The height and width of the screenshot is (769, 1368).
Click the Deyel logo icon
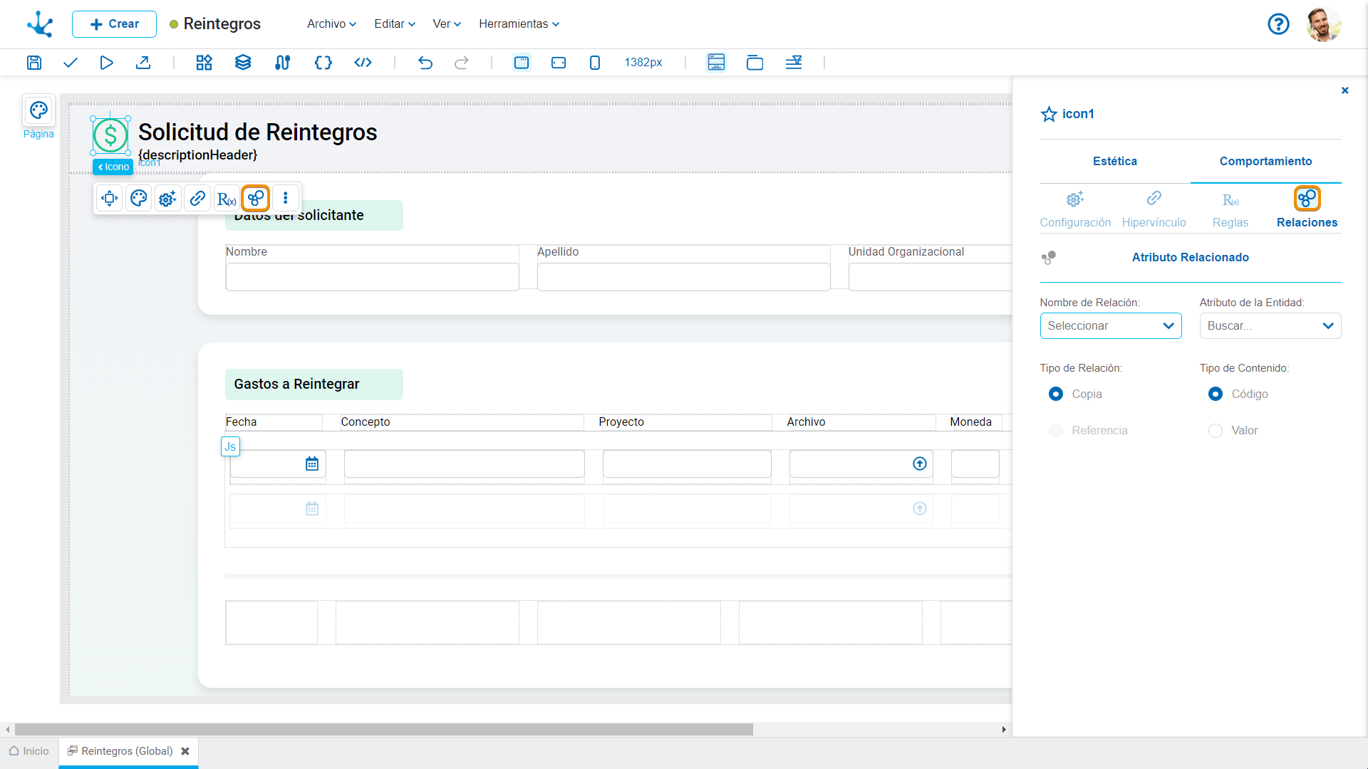40,23
